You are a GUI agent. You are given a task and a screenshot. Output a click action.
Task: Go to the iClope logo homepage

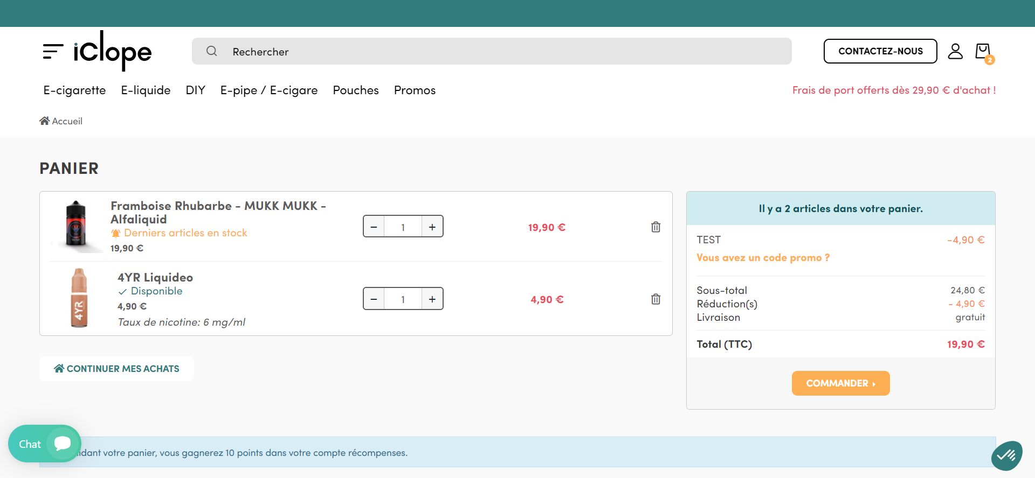coord(113,51)
